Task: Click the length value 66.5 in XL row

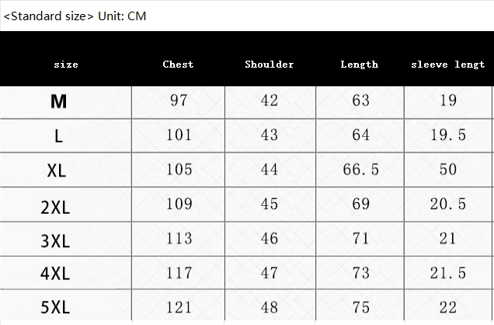Action: [x=360, y=169]
